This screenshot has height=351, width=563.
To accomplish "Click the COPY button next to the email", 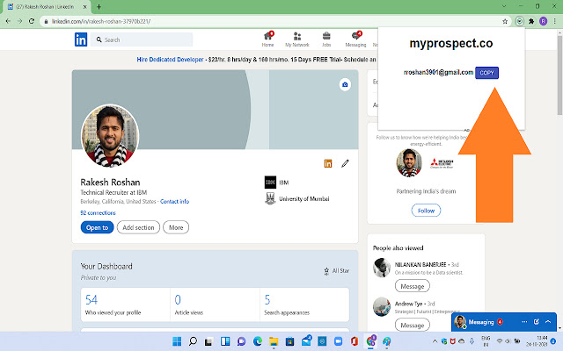I will click(487, 73).
